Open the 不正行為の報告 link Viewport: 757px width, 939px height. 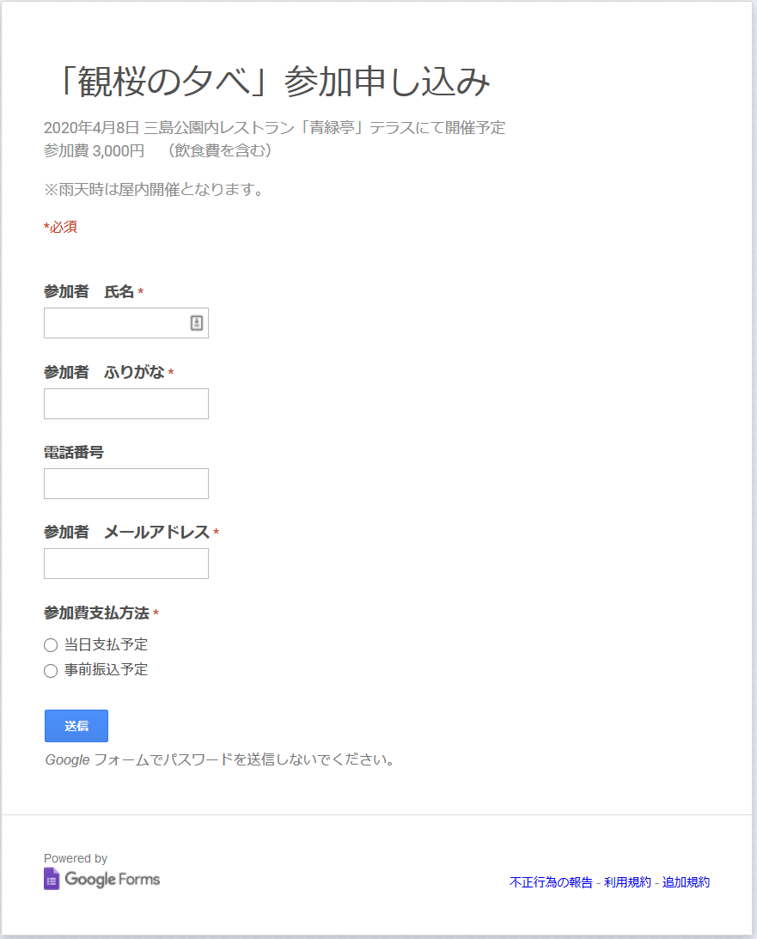coord(551,882)
